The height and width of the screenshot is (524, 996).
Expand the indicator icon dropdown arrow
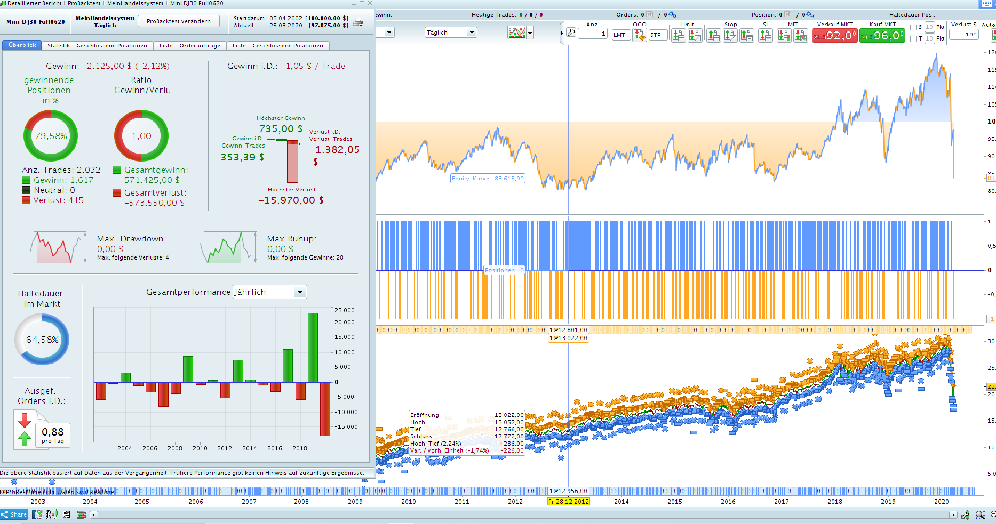[x=530, y=33]
